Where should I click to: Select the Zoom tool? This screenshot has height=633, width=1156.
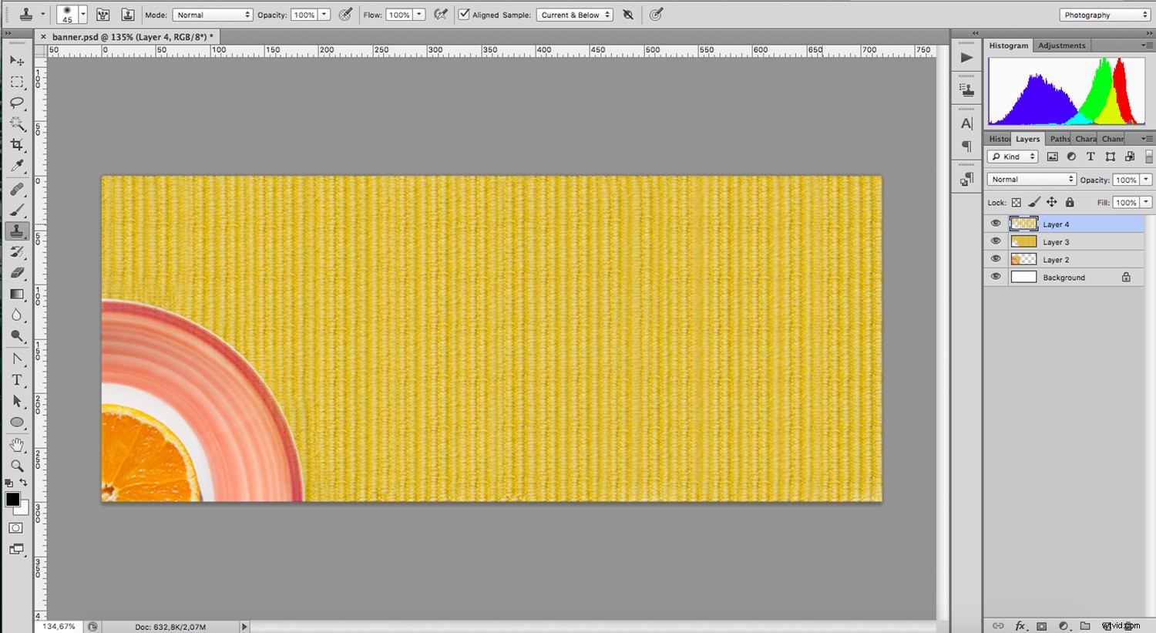pos(17,466)
